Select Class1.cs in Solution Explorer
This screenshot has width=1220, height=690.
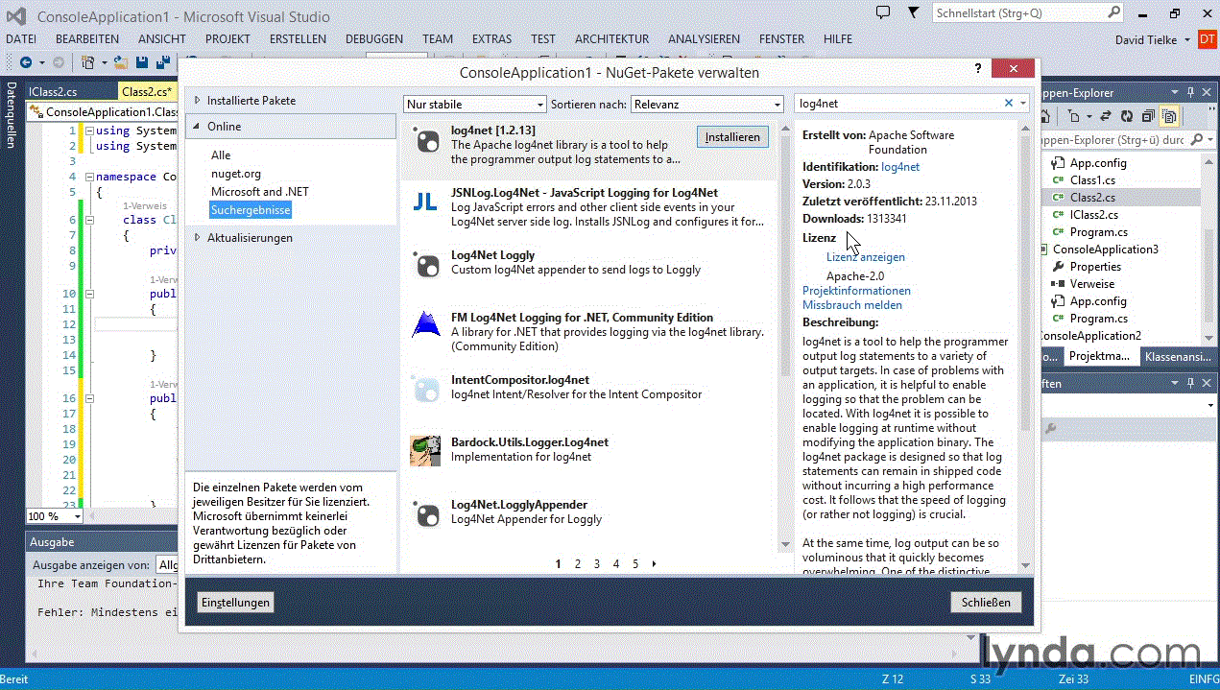tap(1092, 180)
